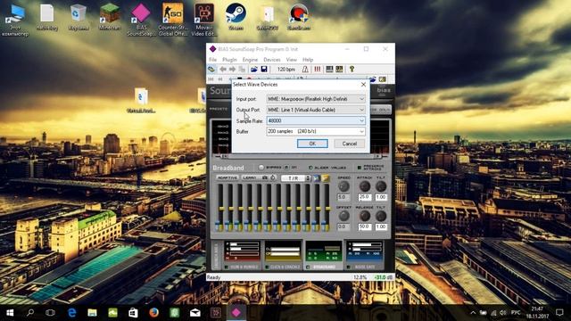Click the blue icon beside T/R selector

pyautogui.click(x=316, y=178)
